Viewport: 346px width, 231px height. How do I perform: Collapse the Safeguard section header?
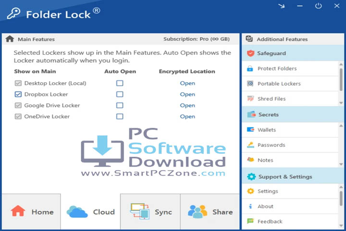point(293,53)
